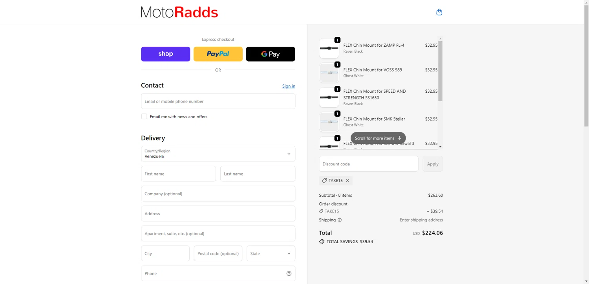Open the Shipping info question mark icon
Image resolution: width=589 pixels, height=284 pixels.
tap(340, 220)
